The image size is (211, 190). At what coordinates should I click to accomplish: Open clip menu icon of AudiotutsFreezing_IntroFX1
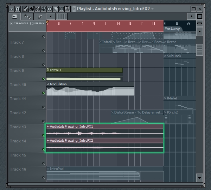[x=48, y=126]
